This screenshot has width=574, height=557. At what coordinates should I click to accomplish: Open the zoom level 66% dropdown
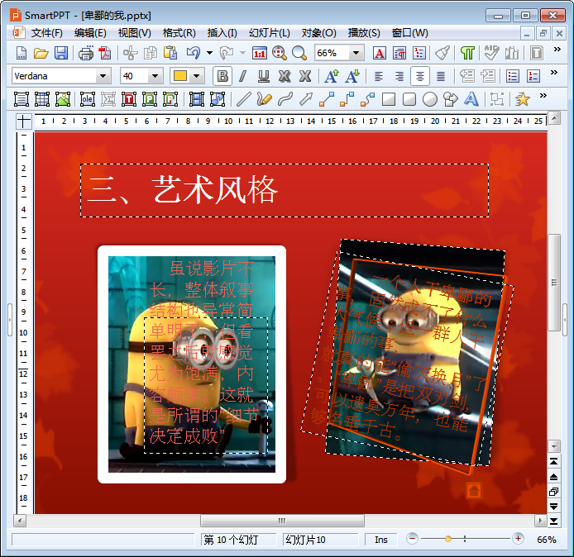click(x=356, y=53)
